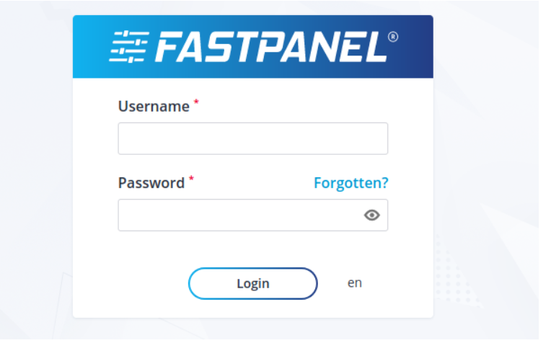Focus the Username input field
Viewport: 551px width, 343px height.
click(x=252, y=138)
